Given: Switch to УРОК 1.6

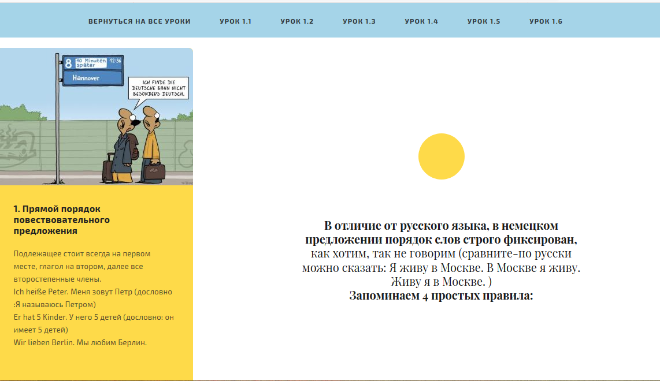Looking at the screenshot, I should pyautogui.click(x=546, y=21).
